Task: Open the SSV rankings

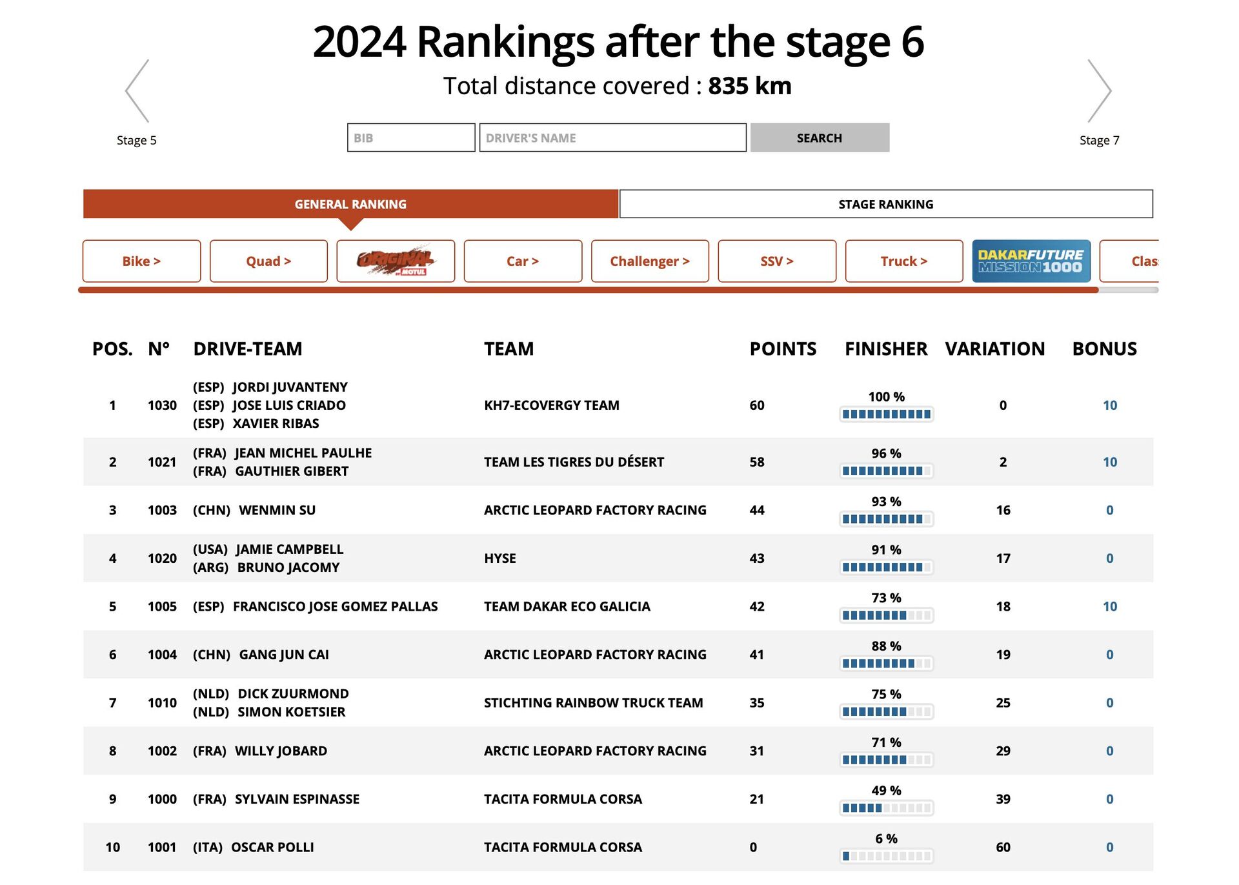Action: pyautogui.click(x=776, y=261)
